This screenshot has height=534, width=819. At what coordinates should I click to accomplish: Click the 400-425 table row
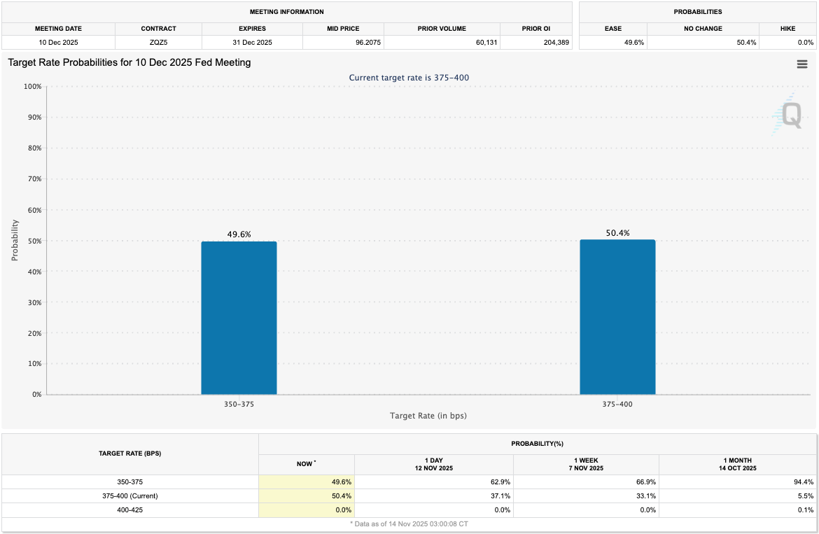pyautogui.click(x=129, y=510)
